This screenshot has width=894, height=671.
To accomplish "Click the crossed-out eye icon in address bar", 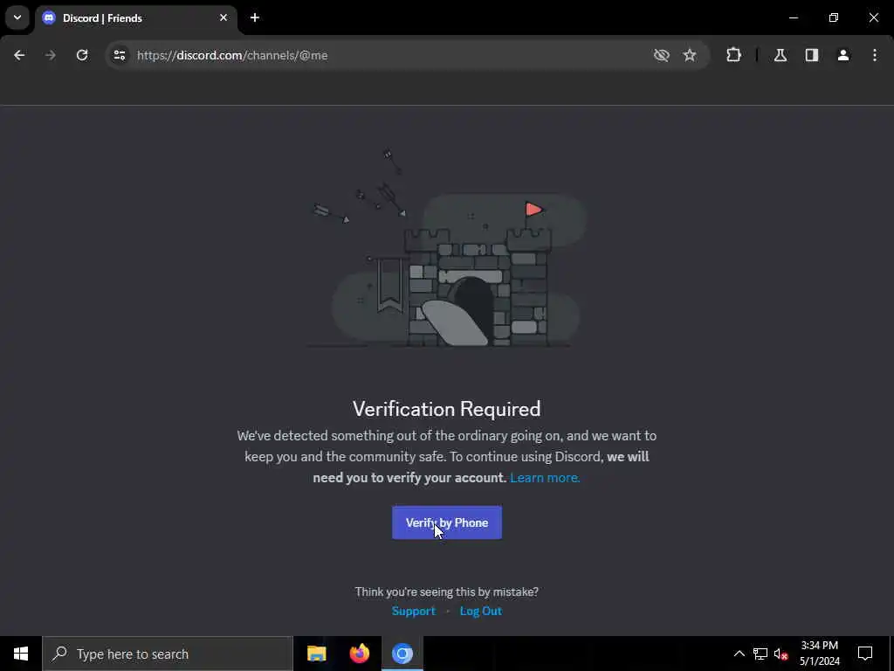I will [662, 55].
